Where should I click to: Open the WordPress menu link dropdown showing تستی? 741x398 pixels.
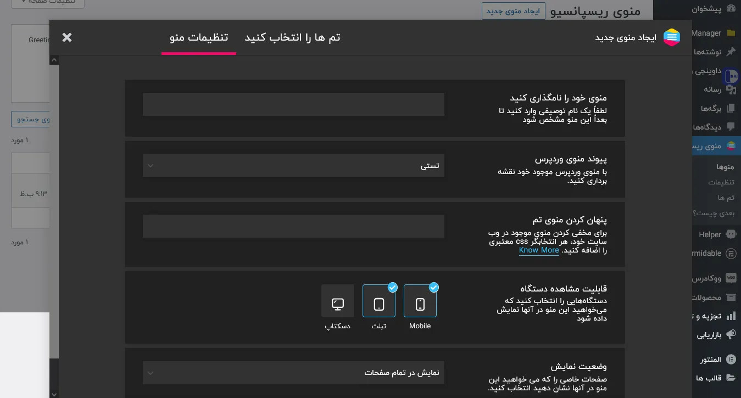coord(293,165)
